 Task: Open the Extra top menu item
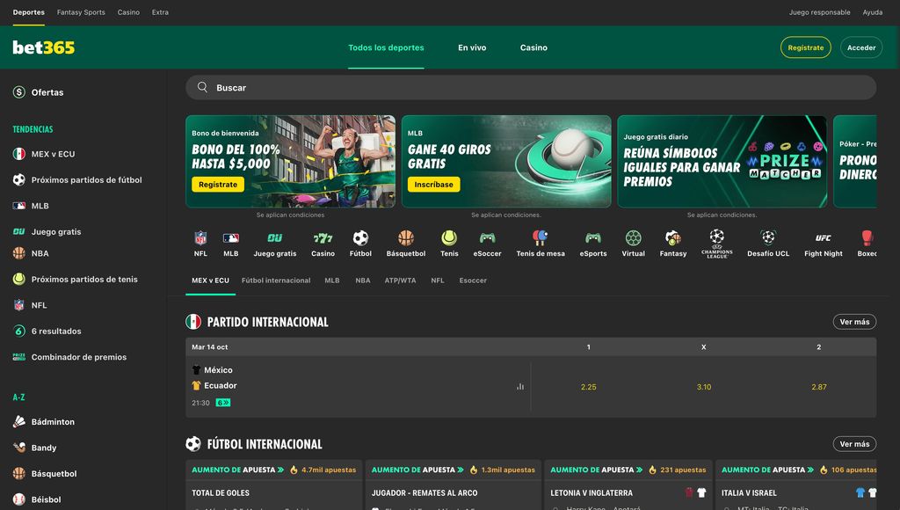(160, 12)
